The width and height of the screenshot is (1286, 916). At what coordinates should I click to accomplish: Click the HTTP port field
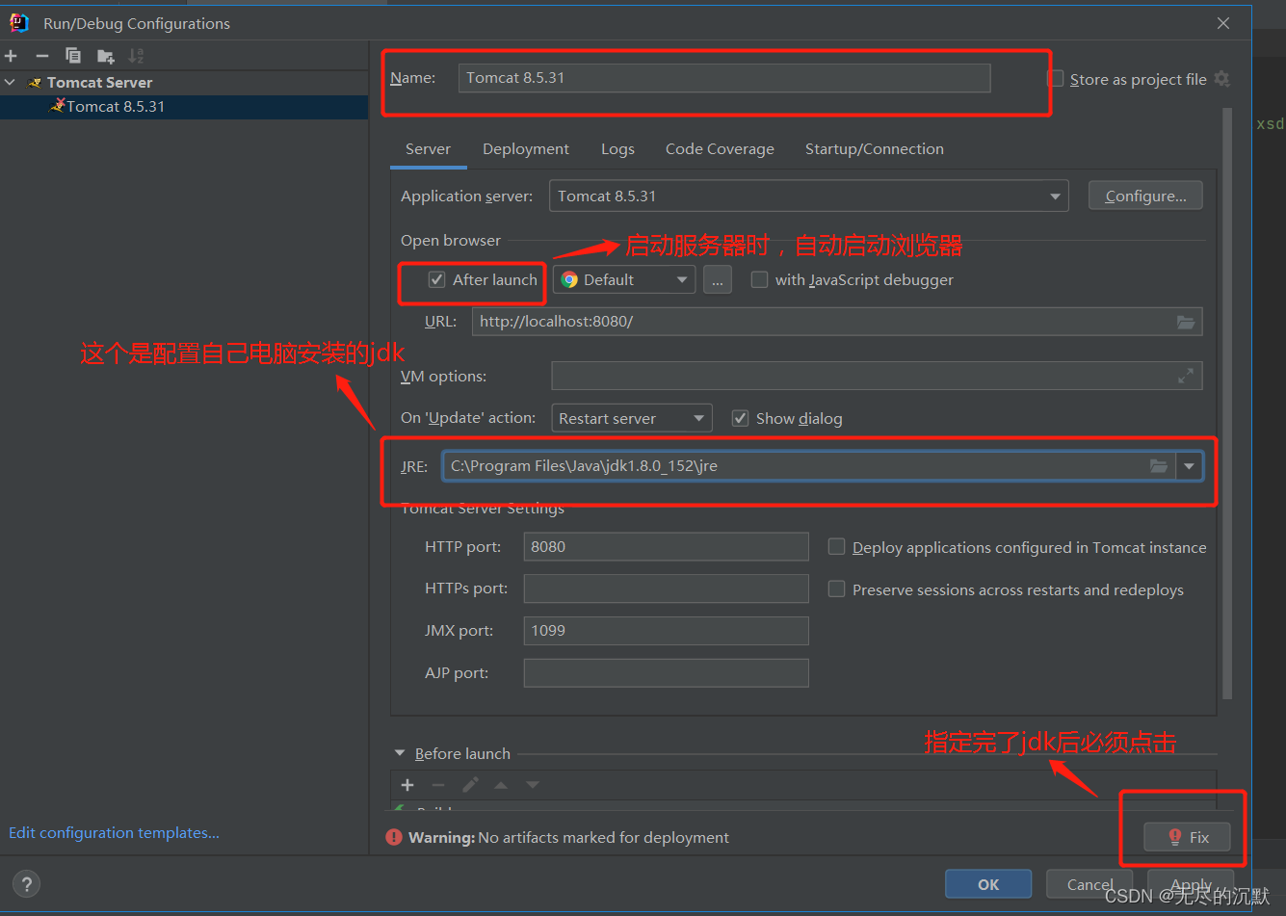click(666, 547)
